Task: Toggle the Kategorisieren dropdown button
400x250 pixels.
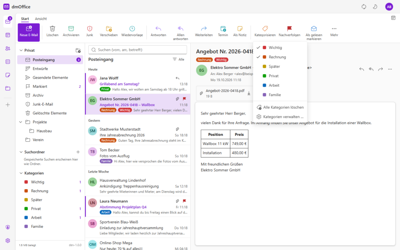Action: point(265,31)
